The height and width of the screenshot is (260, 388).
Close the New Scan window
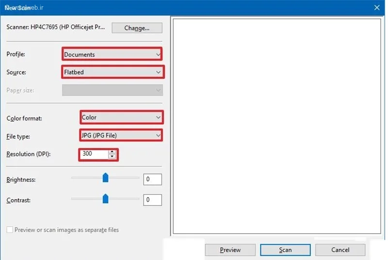[x=376, y=7]
